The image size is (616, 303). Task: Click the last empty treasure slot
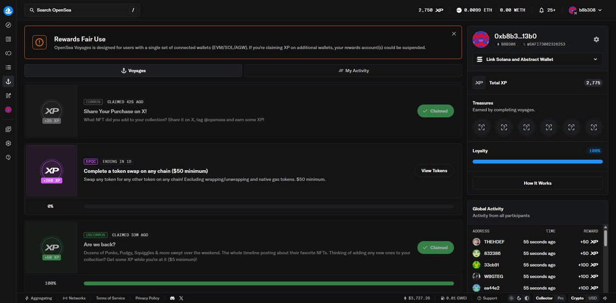593,127
